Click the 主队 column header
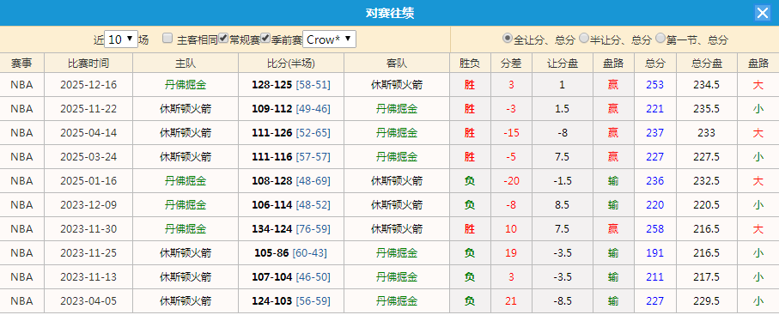Viewport: 779px width, 315px height. 186,64
